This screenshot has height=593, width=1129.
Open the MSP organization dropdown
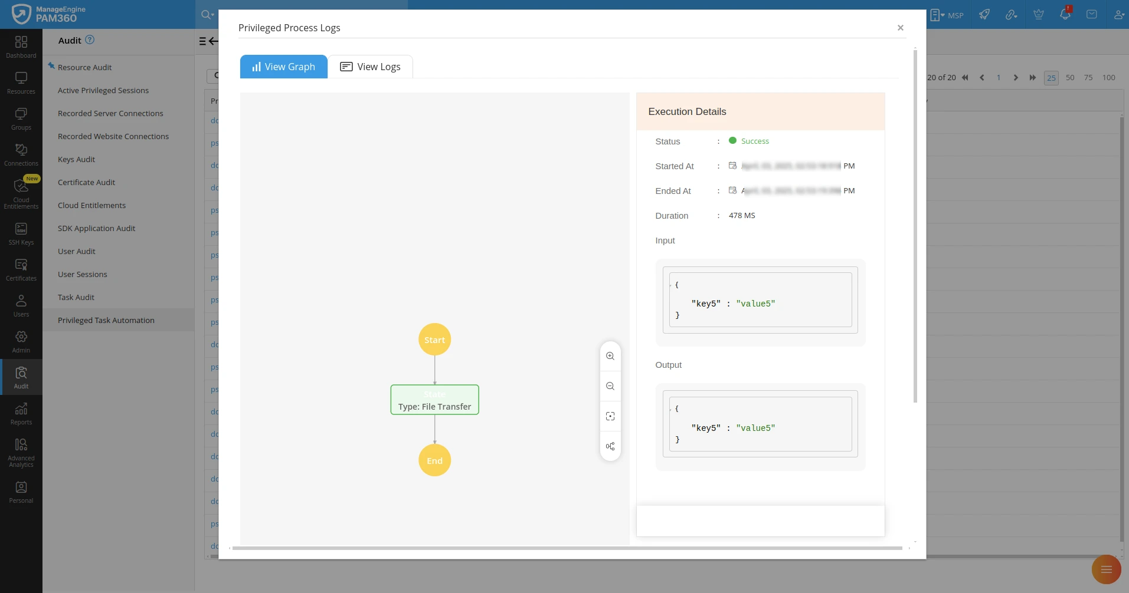tap(947, 14)
